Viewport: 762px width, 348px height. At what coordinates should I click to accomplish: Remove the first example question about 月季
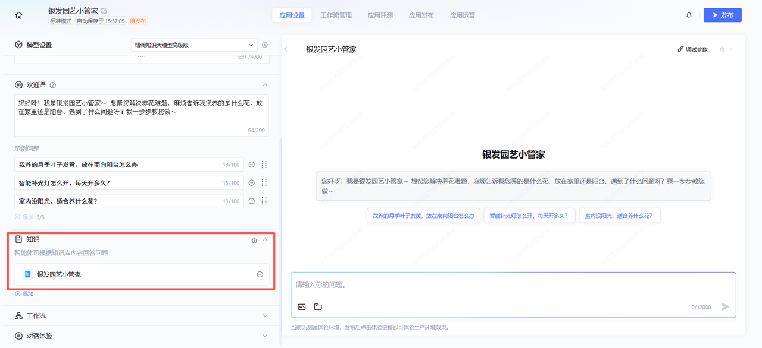click(252, 165)
